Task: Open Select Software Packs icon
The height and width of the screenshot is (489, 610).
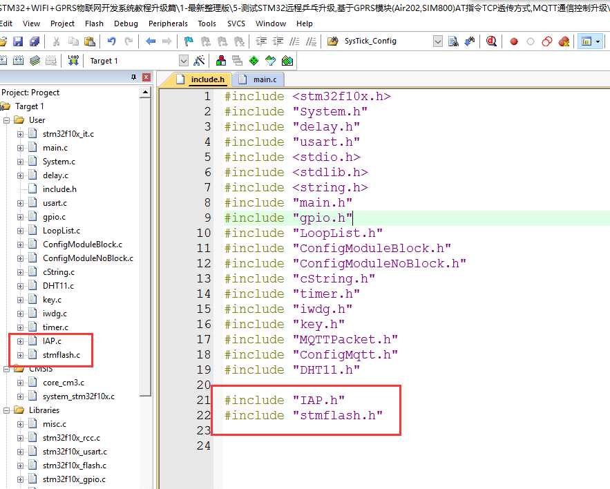Action: pos(270,61)
